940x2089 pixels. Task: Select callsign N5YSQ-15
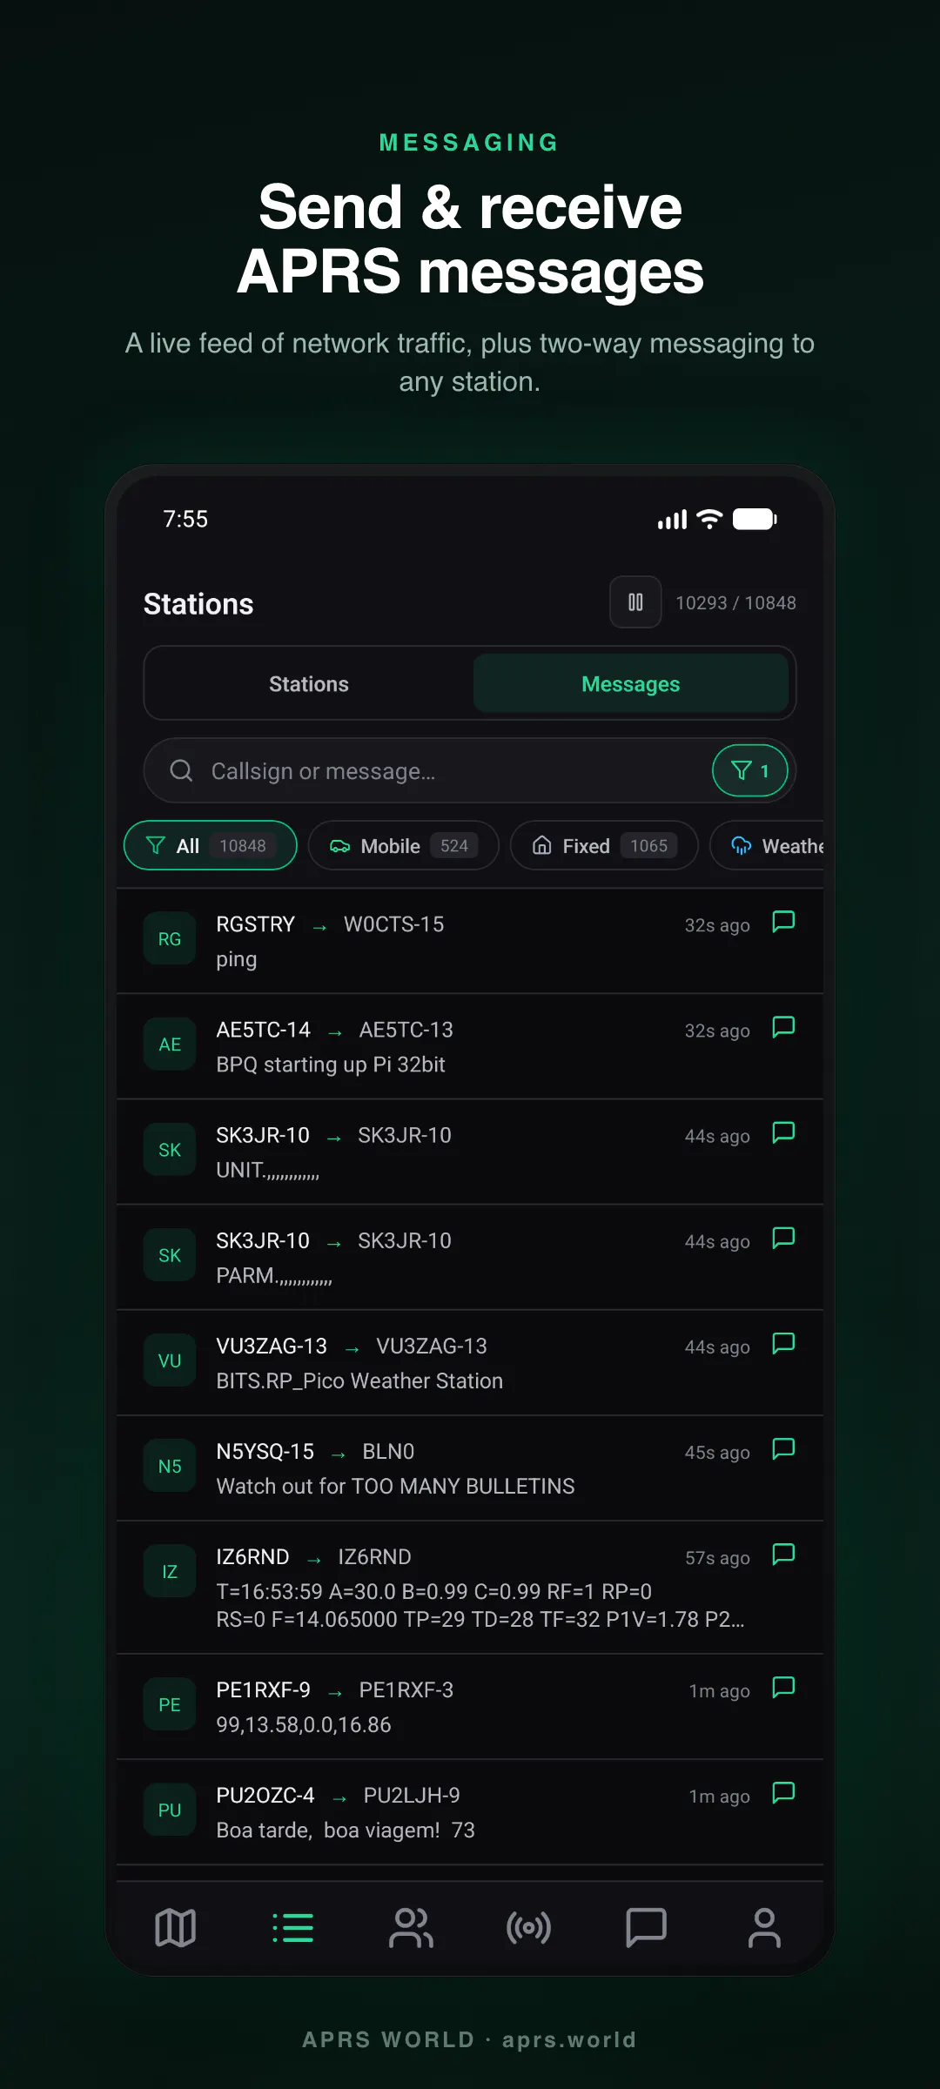(265, 1451)
